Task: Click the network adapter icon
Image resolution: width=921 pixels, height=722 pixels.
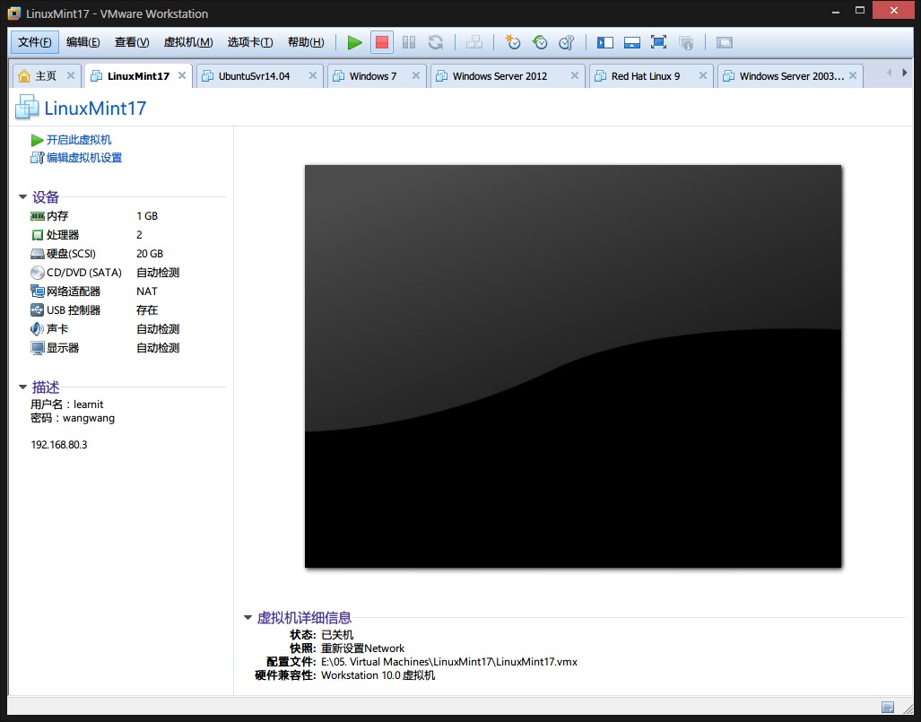Action: coord(37,291)
